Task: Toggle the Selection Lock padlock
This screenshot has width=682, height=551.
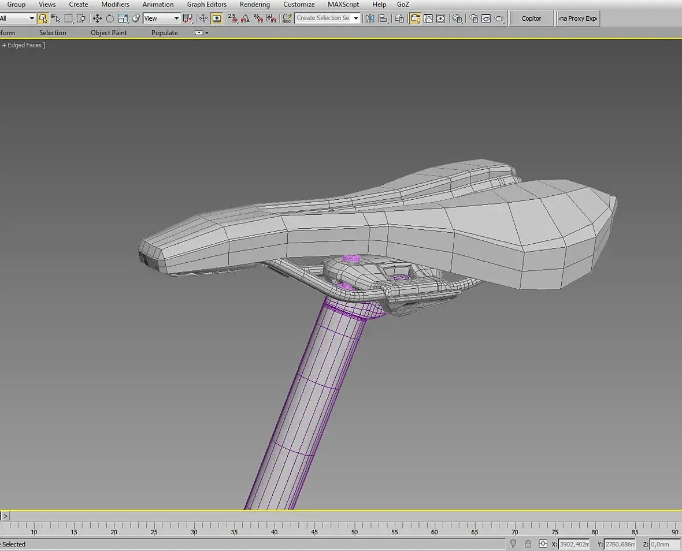Action: click(x=528, y=544)
